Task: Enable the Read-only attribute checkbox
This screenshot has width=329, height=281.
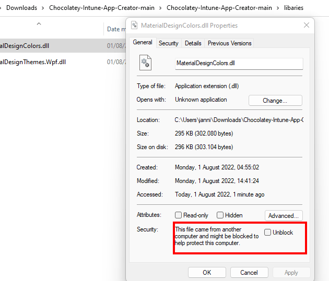Action: point(179,215)
